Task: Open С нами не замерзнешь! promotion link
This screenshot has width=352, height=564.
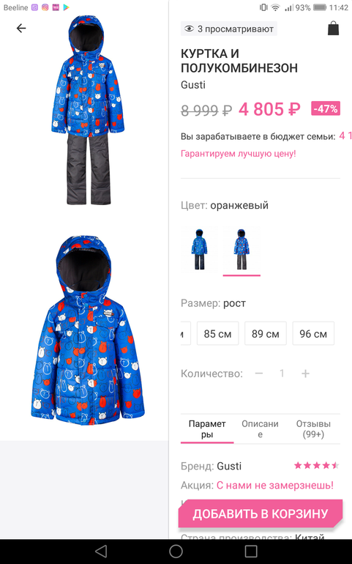Action: point(275,485)
